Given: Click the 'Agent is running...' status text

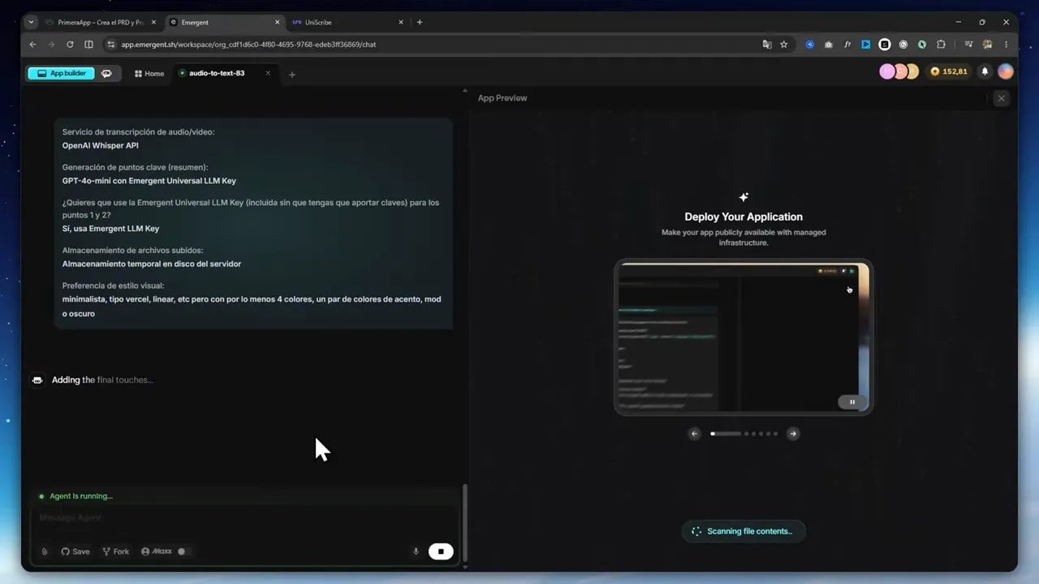Looking at the screenshot, I should point(81,496).
